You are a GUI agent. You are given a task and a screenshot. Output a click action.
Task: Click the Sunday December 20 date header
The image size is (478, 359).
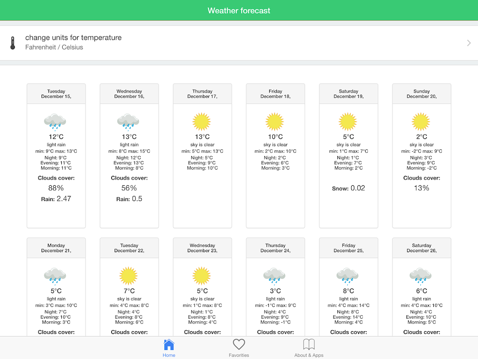pos(422,94)
